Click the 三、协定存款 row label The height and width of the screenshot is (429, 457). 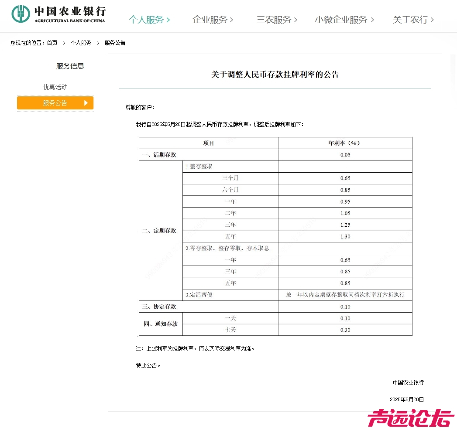(x=159, y=306)
